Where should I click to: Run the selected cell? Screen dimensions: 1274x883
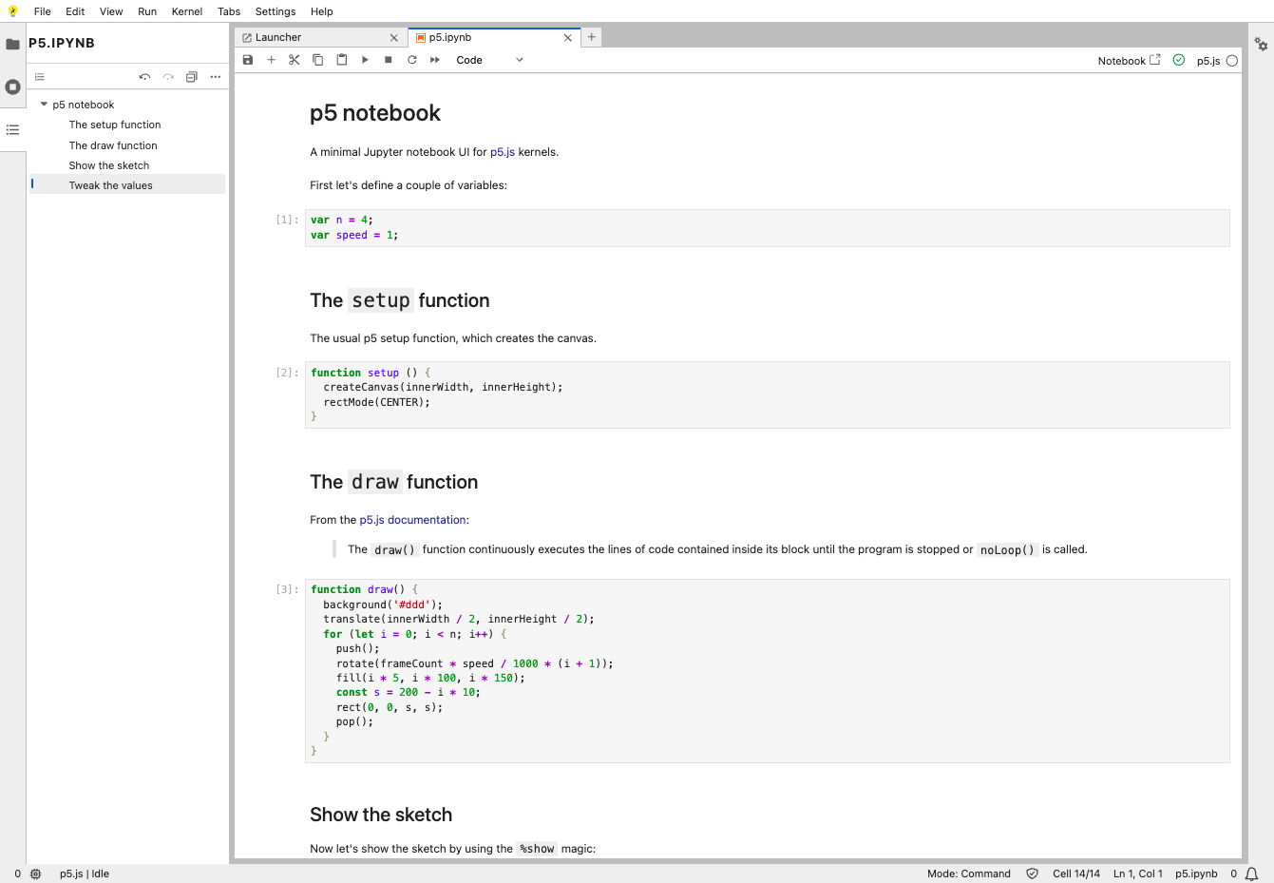[x=365, y=60]
